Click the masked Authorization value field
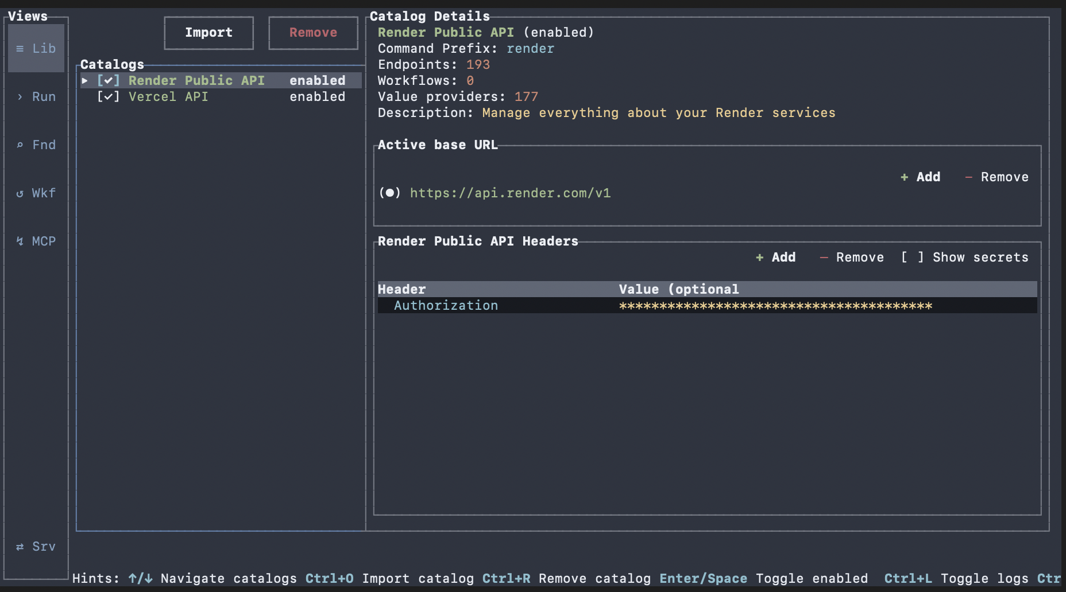 [775, 306]
